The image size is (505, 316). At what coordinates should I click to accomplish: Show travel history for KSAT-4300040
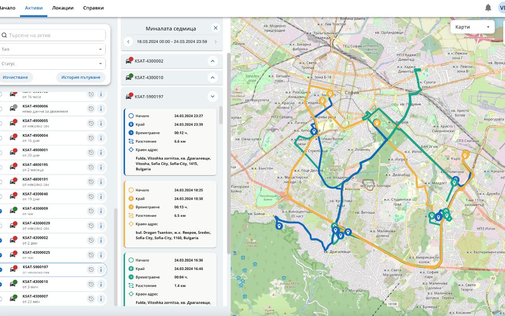click(x=91, y=196)
